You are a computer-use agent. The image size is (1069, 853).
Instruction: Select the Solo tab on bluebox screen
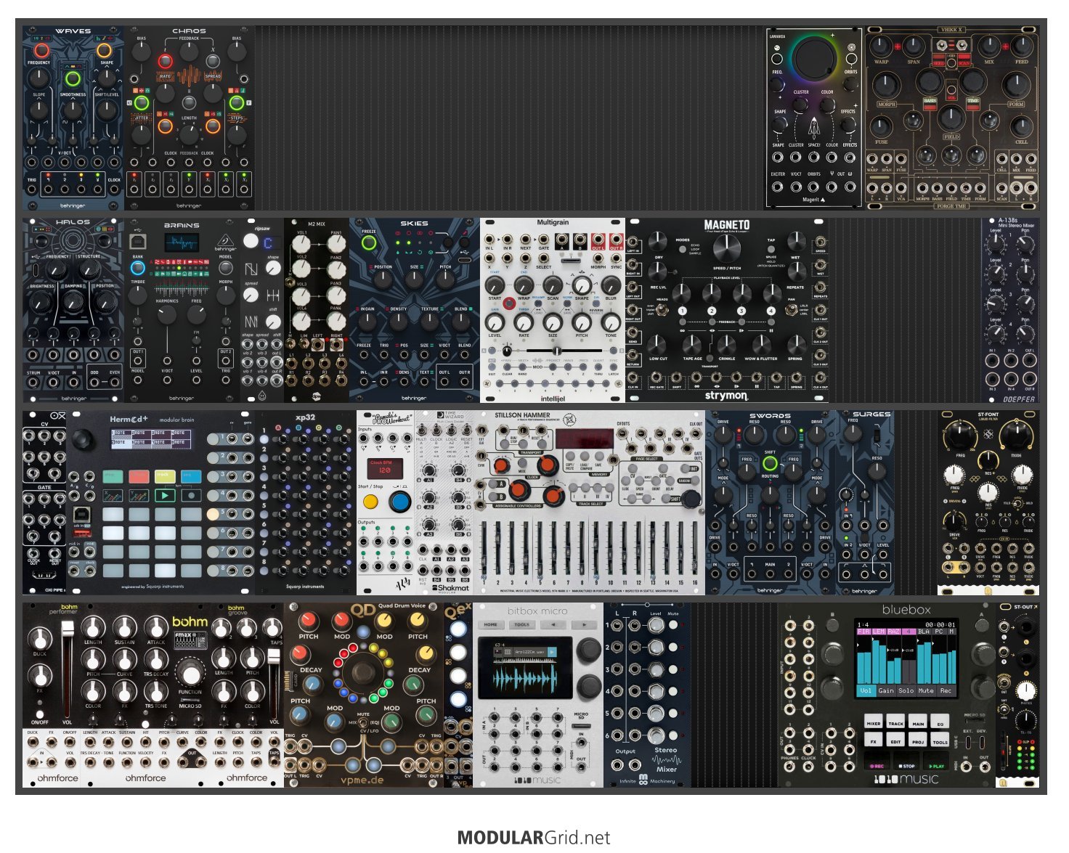[906, 690]
